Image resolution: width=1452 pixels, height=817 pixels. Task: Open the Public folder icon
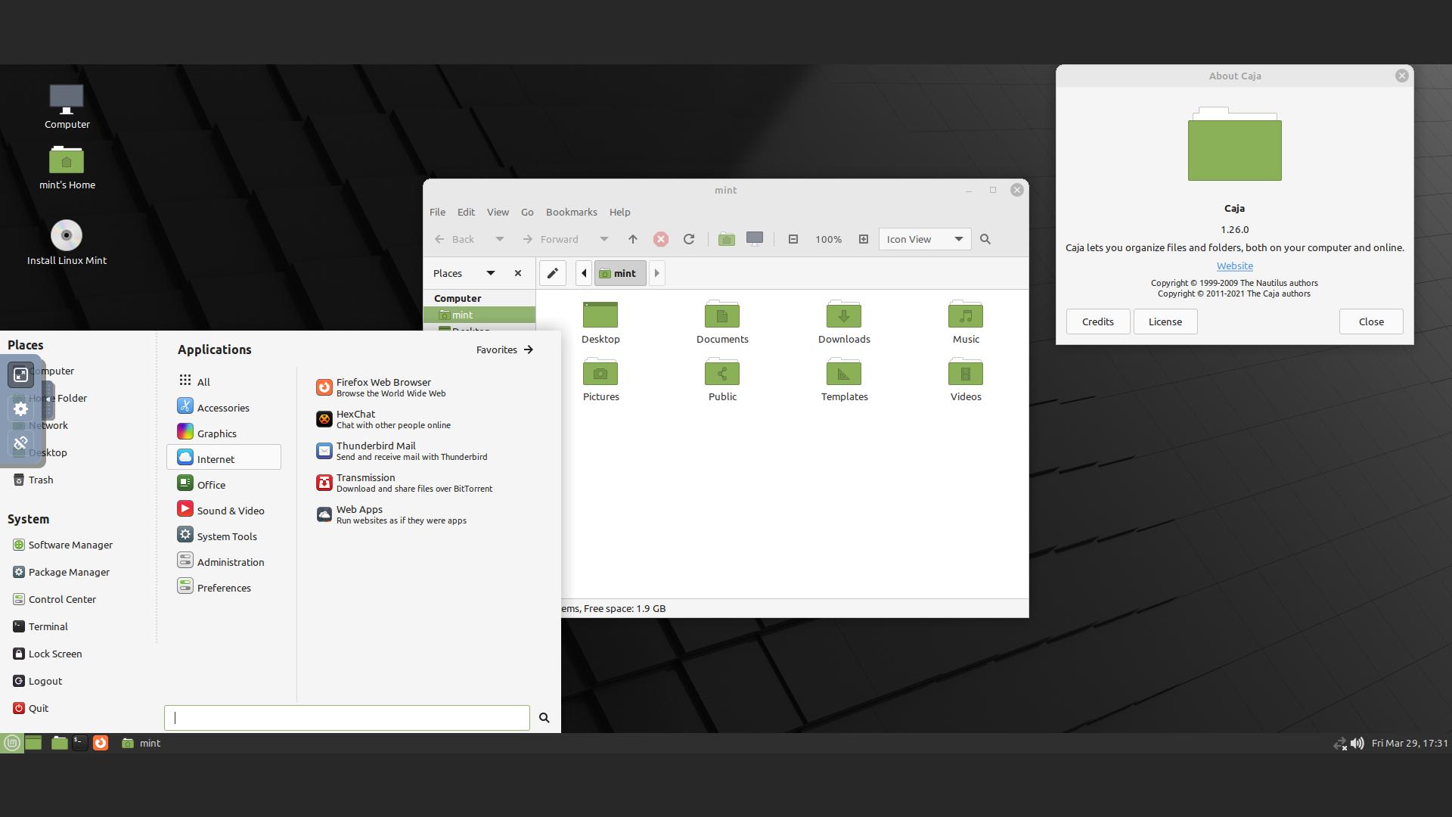pos(722,380)
